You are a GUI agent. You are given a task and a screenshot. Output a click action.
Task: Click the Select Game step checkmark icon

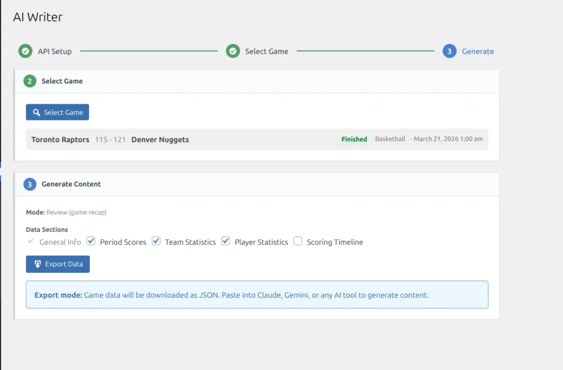coord(233,51)
